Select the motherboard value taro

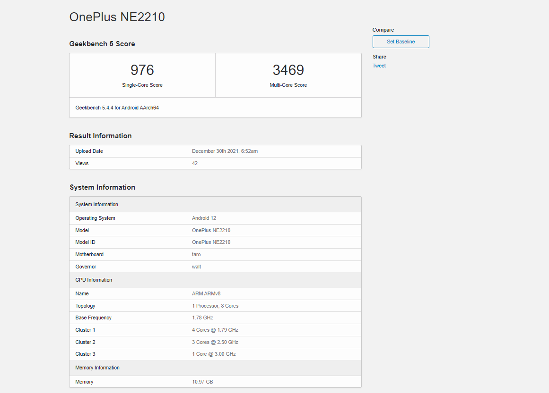pos(196,254)
